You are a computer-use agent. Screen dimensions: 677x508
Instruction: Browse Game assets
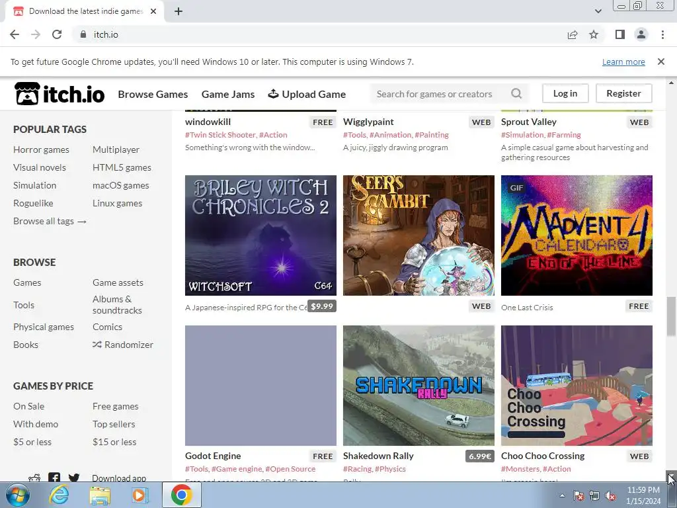point(118,282)
